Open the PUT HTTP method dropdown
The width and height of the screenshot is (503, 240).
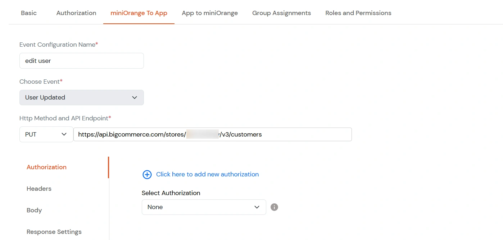click(46, 134)
